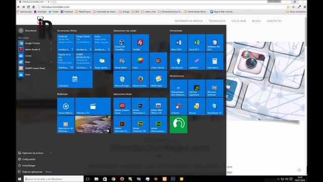Expand Google Chrome jump list arrow

coord(51,43)
